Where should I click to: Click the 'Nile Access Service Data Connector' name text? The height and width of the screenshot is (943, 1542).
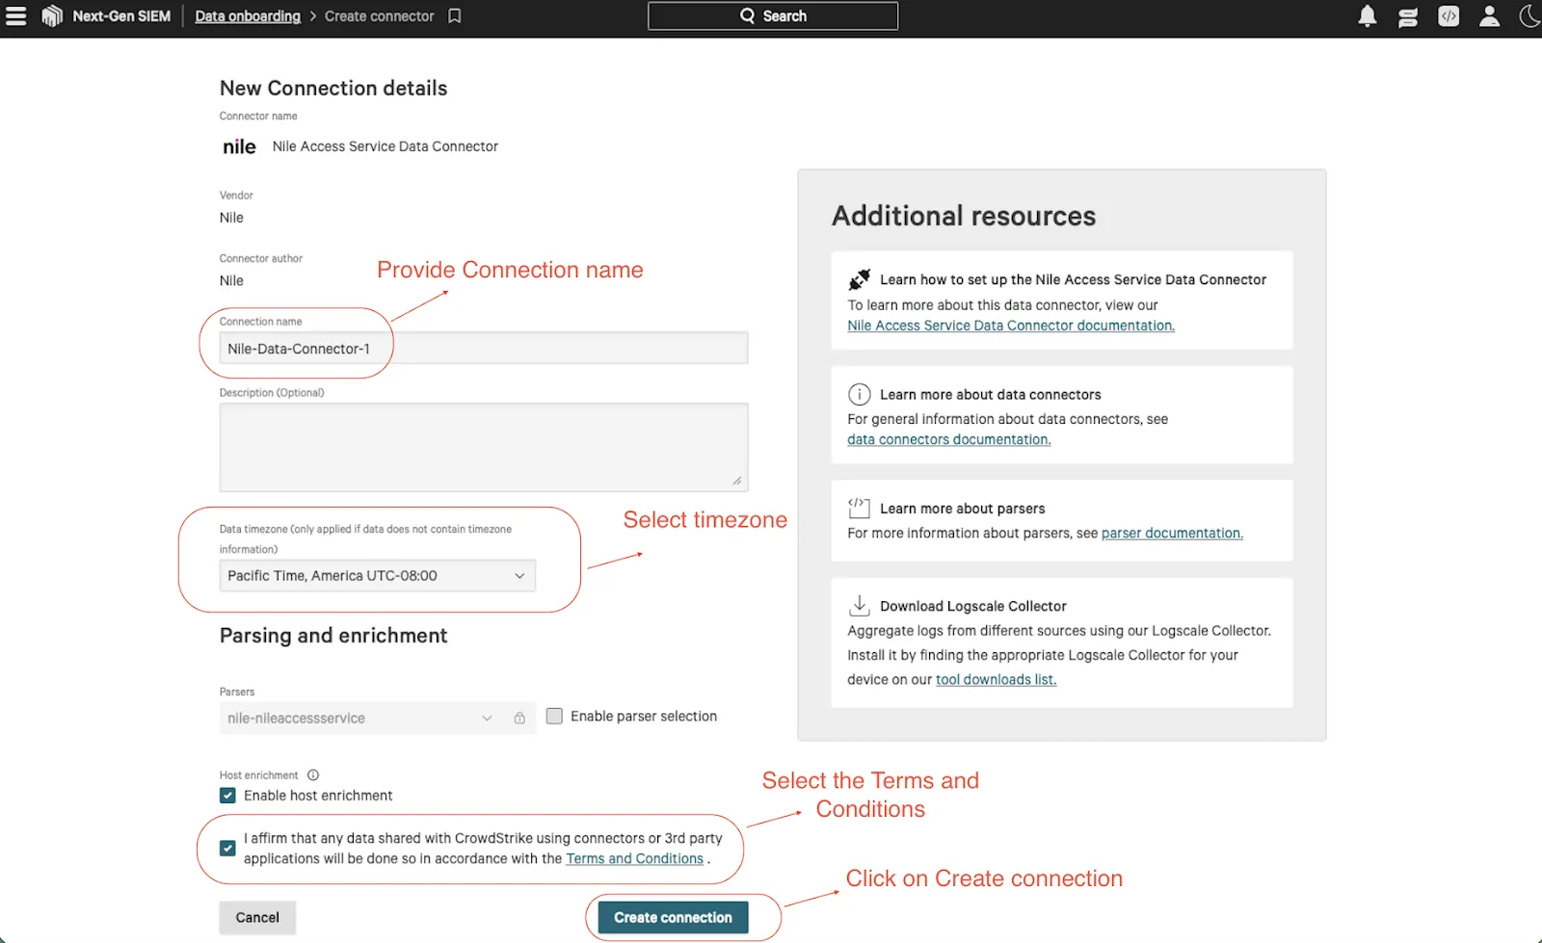pos(385,146)
